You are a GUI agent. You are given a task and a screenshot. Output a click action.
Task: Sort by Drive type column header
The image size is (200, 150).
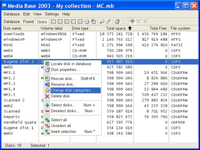pyautogui.click(x=83, y=28)
